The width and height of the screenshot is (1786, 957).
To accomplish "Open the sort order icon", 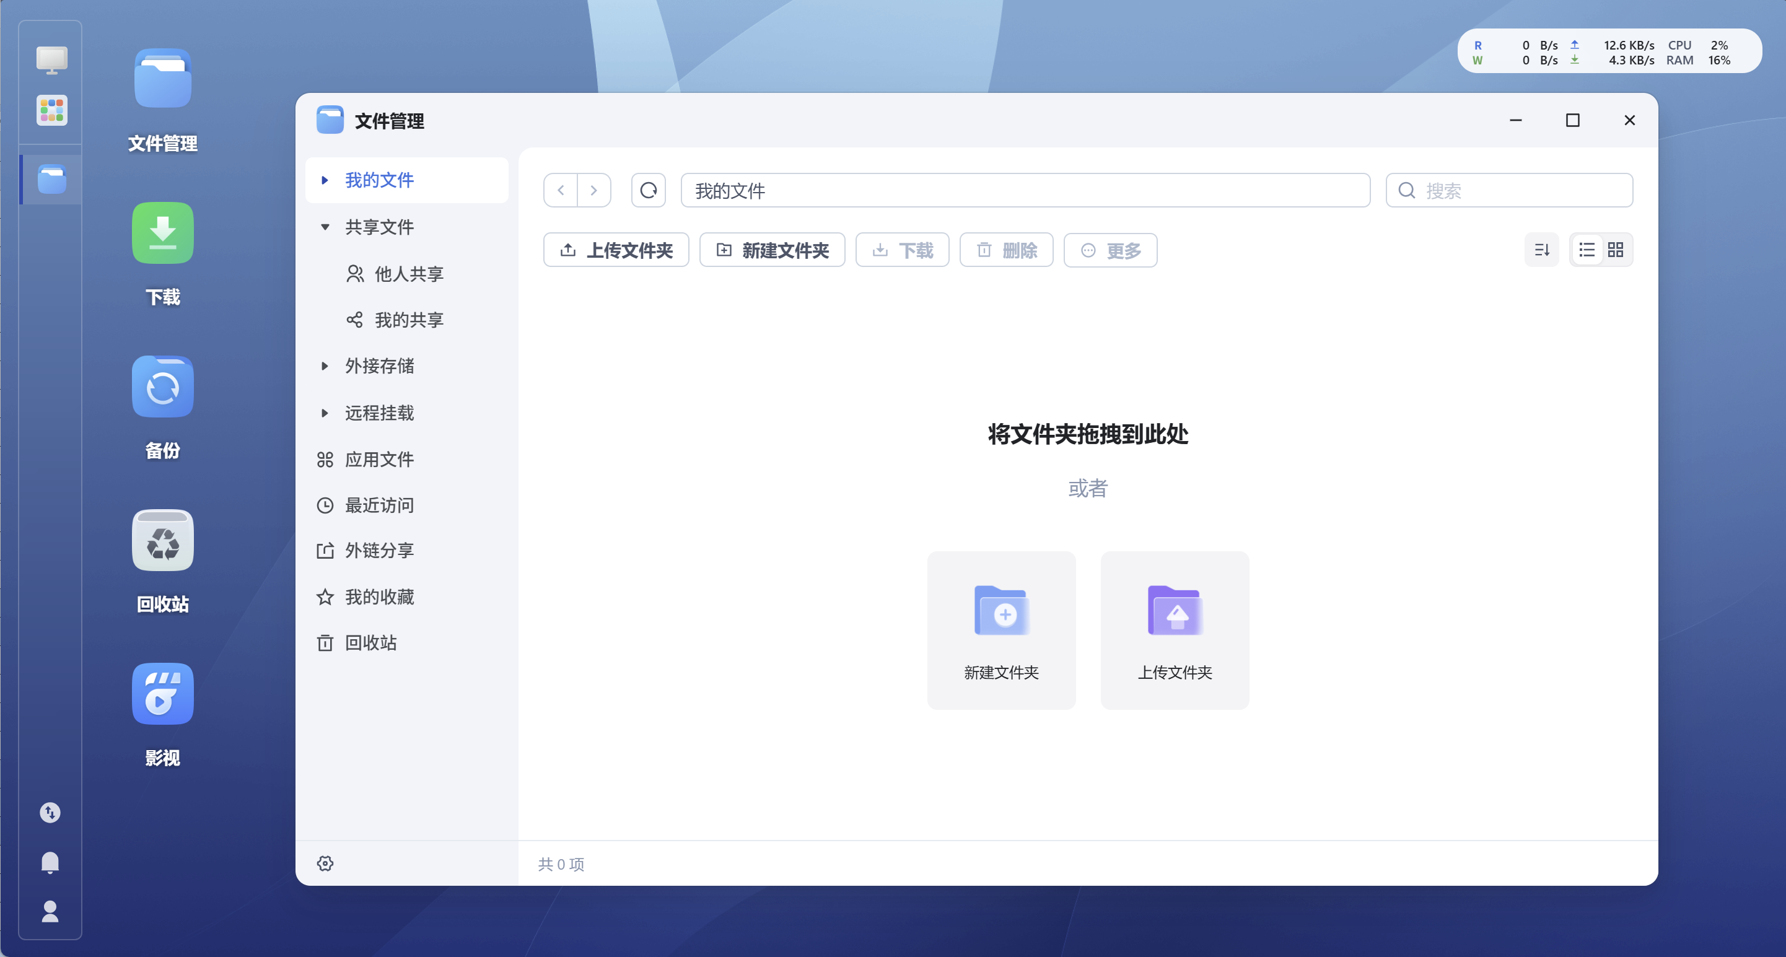I will tap(1541, 250).
